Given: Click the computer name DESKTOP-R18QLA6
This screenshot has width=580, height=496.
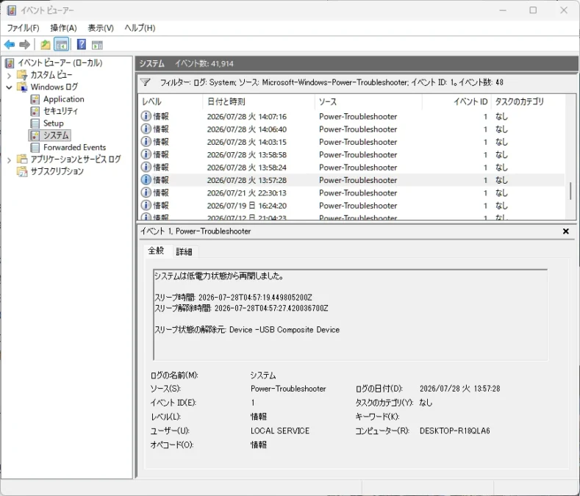Looking at the screenshot, I should coord(454,431).
